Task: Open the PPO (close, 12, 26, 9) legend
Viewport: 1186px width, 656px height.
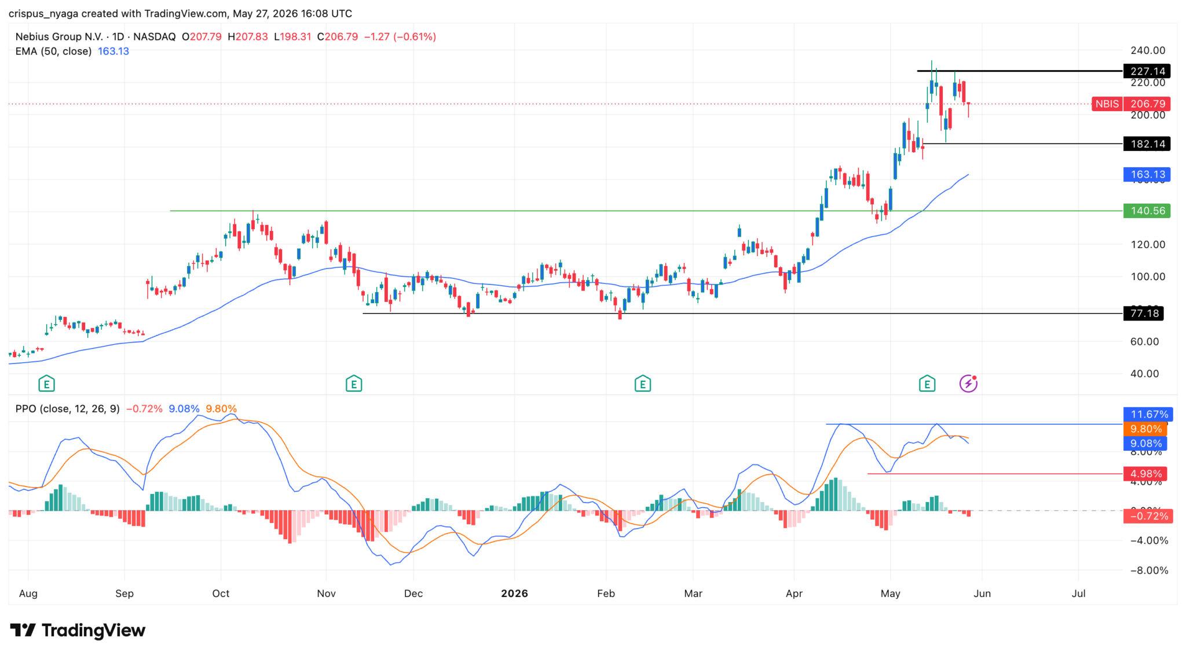Action: click(67, 408)
